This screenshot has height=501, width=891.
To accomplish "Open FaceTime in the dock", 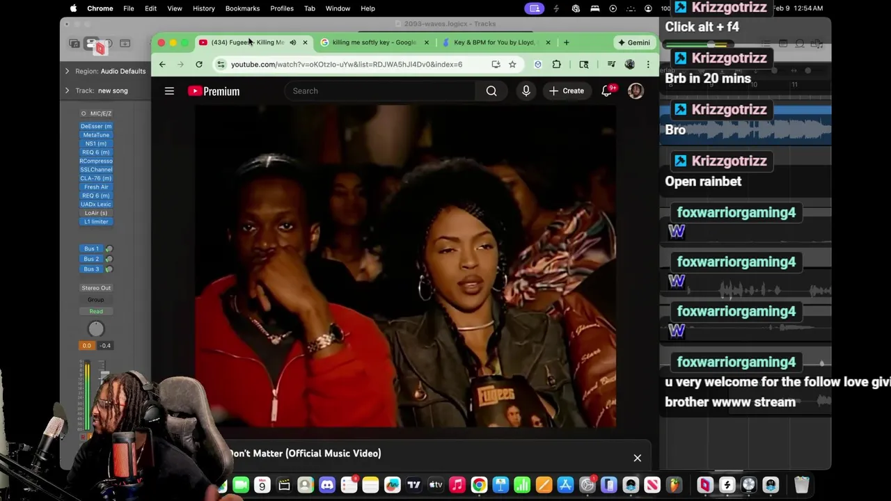I will (x=241, y=485).
